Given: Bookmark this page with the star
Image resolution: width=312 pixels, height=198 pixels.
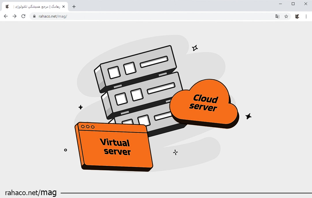Looking at the screenshot, I should tap(286, 16).
